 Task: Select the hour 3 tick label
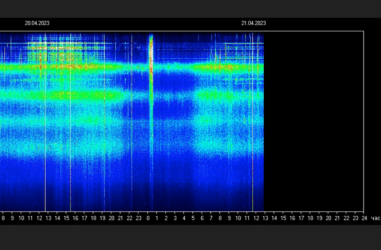tap(175, 218)
